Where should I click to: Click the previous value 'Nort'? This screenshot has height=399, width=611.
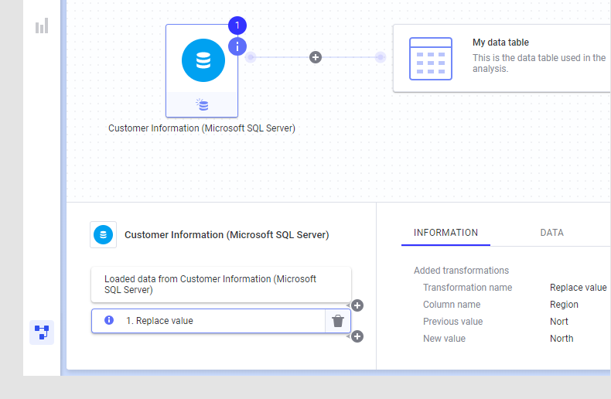pyautogui.click(x=558, y=322)
